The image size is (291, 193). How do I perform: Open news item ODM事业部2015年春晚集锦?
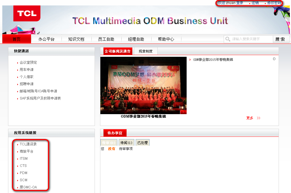(213, 60)
